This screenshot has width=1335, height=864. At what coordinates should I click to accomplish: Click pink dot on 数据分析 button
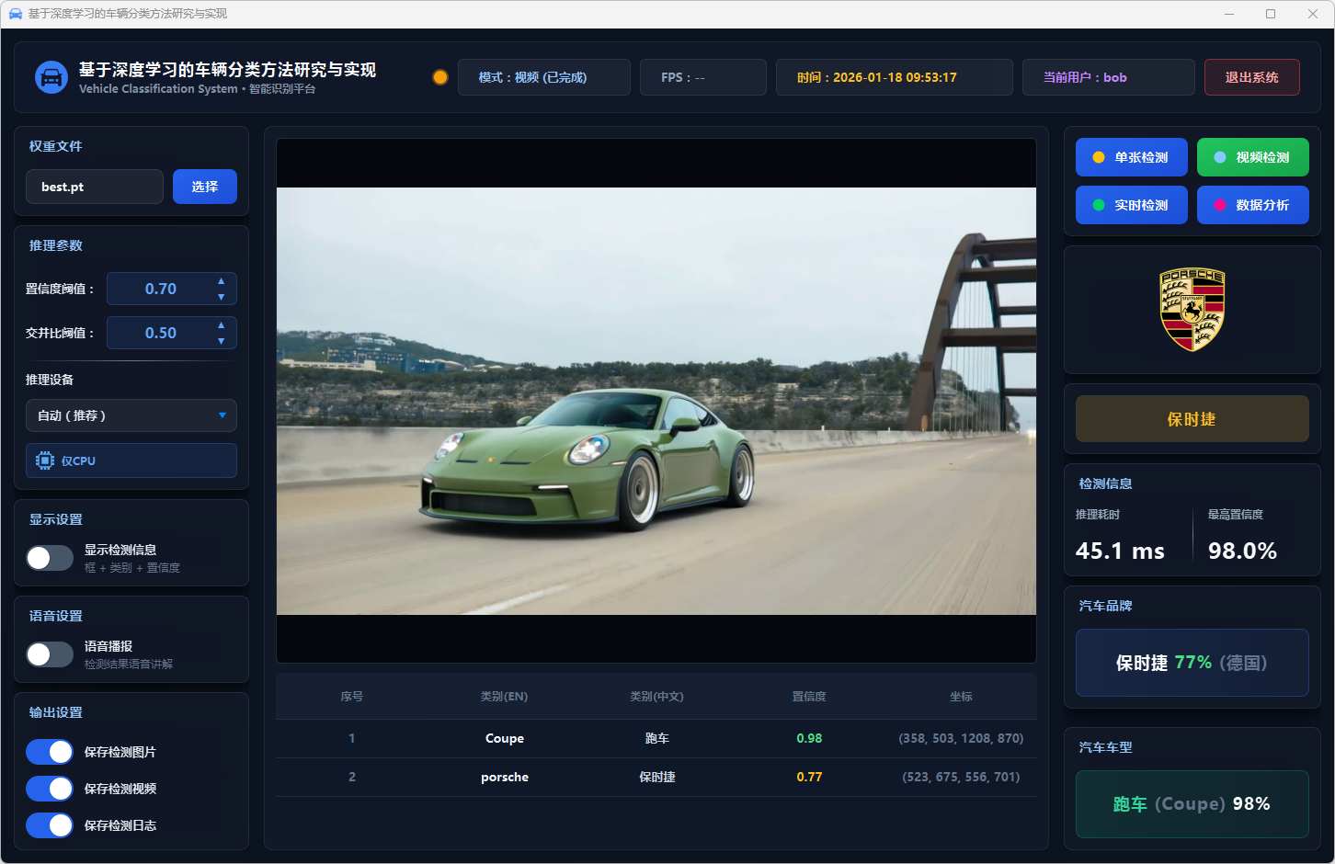tap(1220, 205)
